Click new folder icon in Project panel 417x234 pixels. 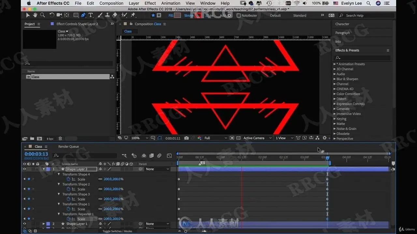pos(32,139)
